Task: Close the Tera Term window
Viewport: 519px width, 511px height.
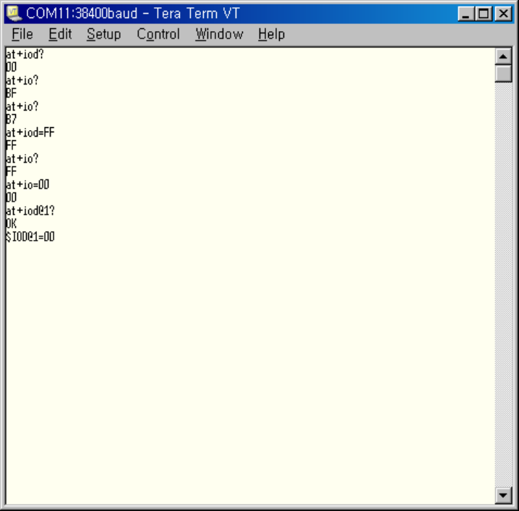Action: (x=503, y=14)
